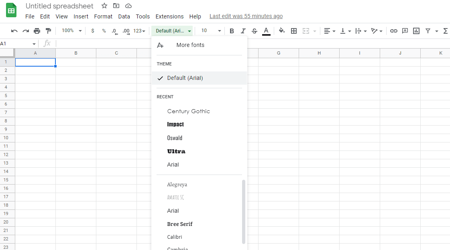The height and width of the screenshot is (250, 450).
Task: Open text color picker
Action: click(x=266, y=31)
